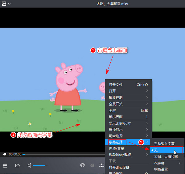The height and width of the screenshot is (174, 185).
Task: Open highlighted 字幕选择 menu item
Action: point(128,142)
